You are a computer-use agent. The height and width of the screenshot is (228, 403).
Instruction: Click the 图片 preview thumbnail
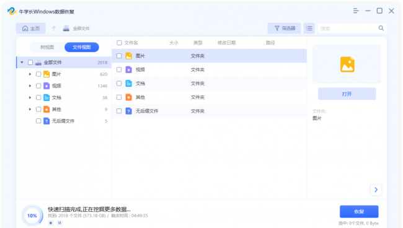pos(347,64)
